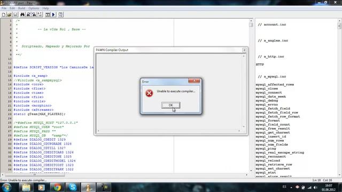Select HTTP in the function list
This screenshot has height=192, width=342.
(x=260, y=65)
